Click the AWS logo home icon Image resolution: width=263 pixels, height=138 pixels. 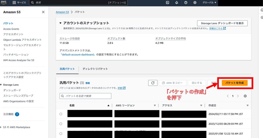[x=3, y=2]
